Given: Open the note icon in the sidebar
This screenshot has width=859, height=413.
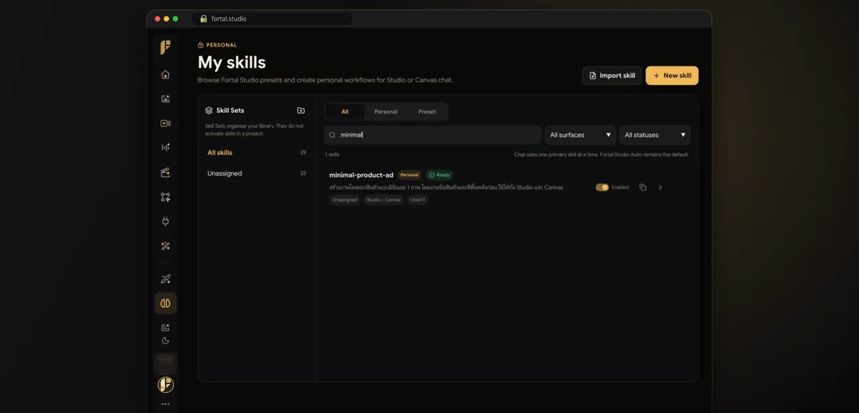Looking at the screenshot, I should 166,328.
